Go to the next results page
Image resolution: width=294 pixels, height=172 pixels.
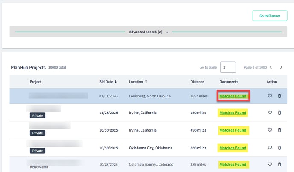[x=281, y=67]
